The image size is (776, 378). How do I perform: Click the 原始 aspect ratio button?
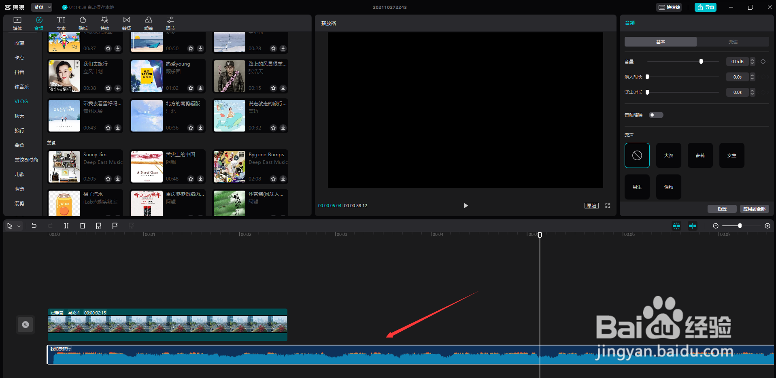(591, 206)
